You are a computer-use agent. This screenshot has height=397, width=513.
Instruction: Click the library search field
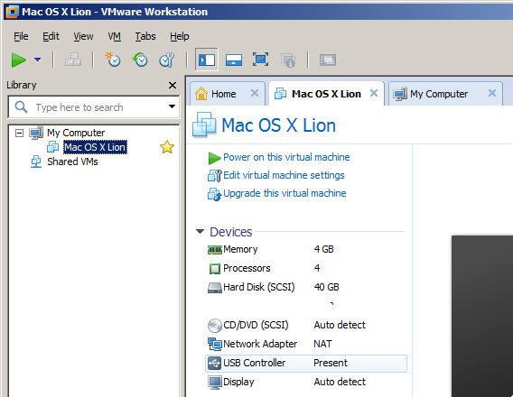pos(94,106)
